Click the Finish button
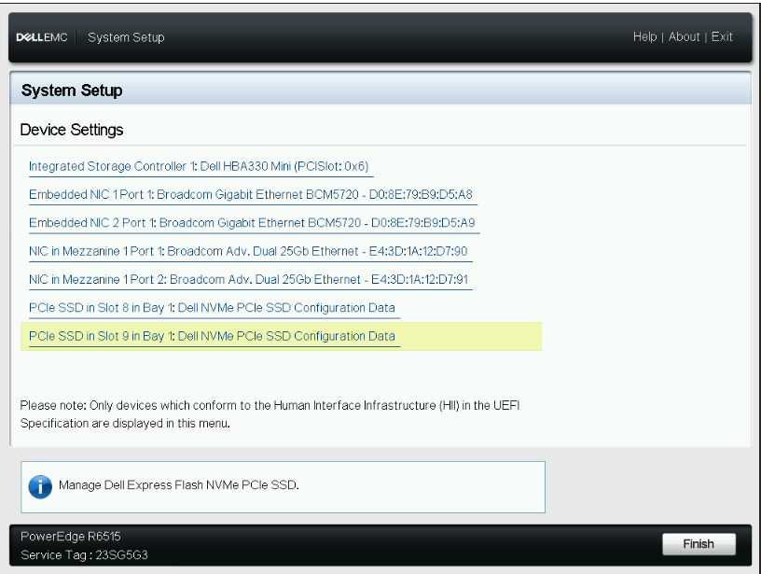The width and height of the screenshot is (761, 574). [x=699, y=544]
